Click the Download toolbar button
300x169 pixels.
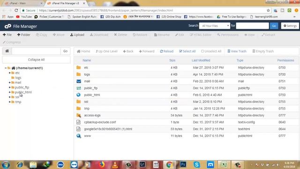tap(99, 35)
